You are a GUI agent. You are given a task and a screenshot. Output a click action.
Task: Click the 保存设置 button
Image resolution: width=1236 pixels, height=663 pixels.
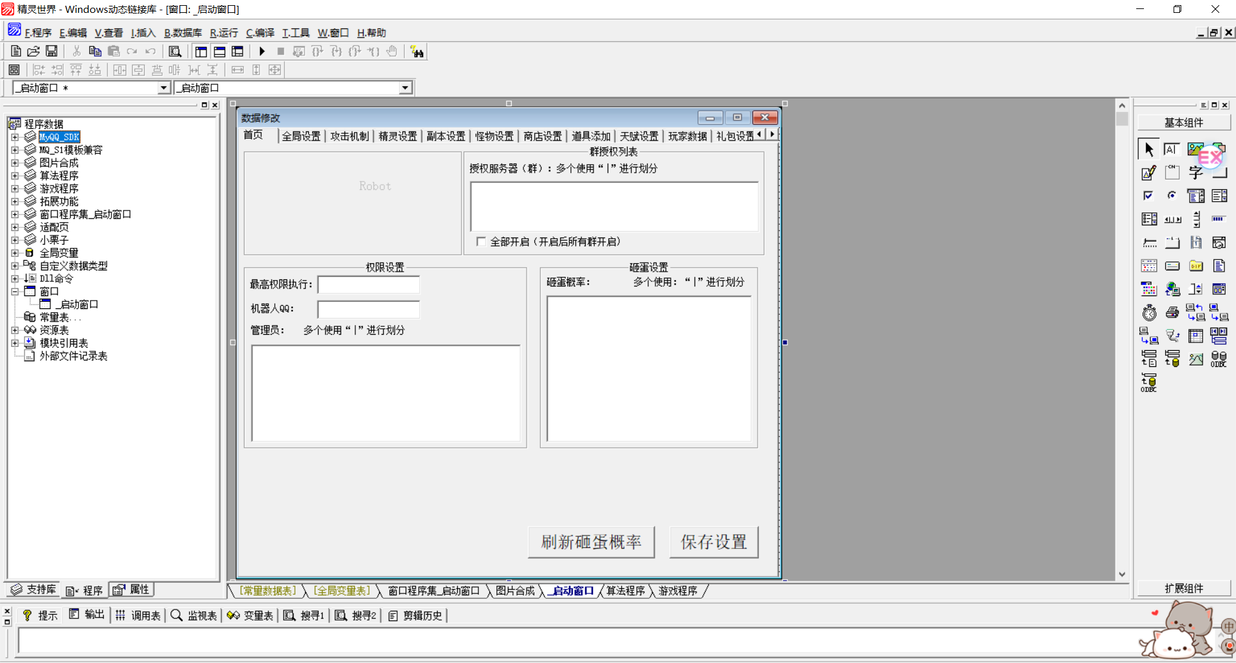(x=713, y=542)
